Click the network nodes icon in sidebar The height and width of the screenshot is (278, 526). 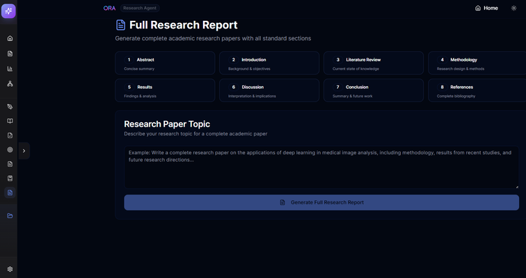(x=10, y=83)
